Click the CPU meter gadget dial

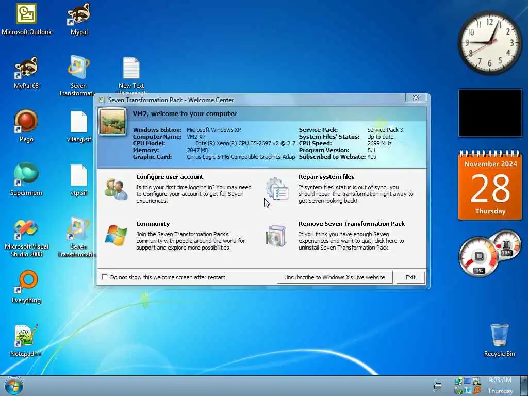click(x=478, y=257)
